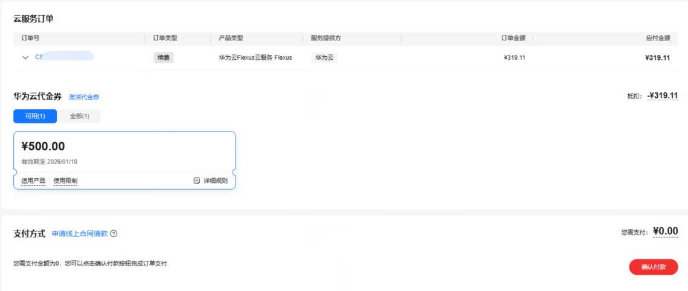This screenshot has height=291, width=688.
Task: Click the 续费 order type tag
Action: (163, 58)
